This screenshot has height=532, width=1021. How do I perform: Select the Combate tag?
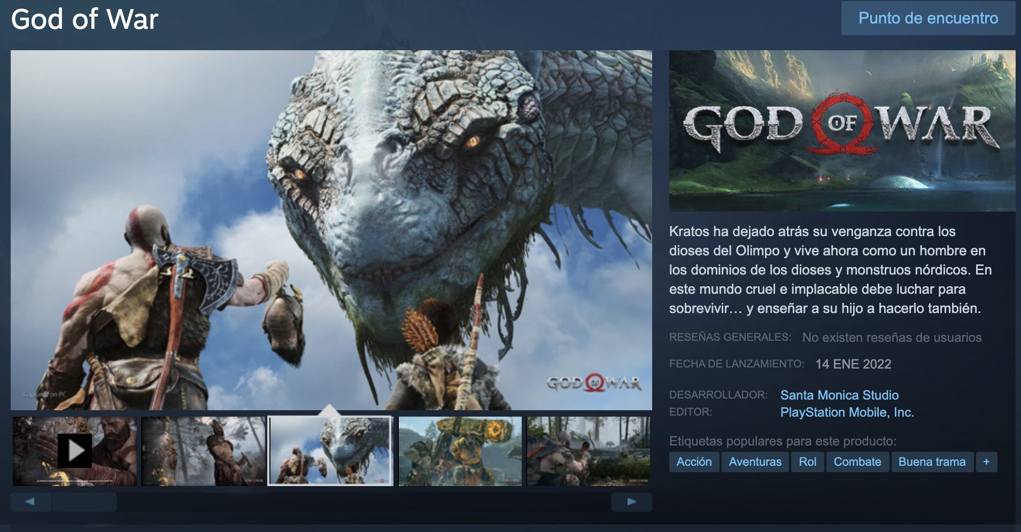(x=857, y=461)
